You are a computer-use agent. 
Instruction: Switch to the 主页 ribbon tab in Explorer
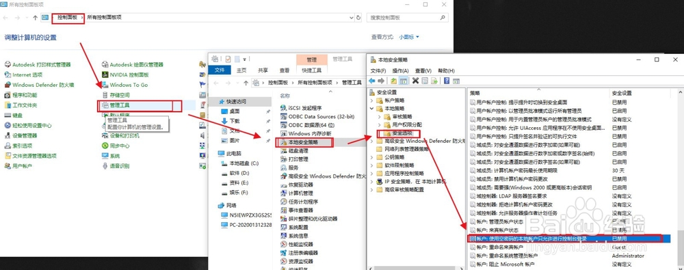[241, 70]
